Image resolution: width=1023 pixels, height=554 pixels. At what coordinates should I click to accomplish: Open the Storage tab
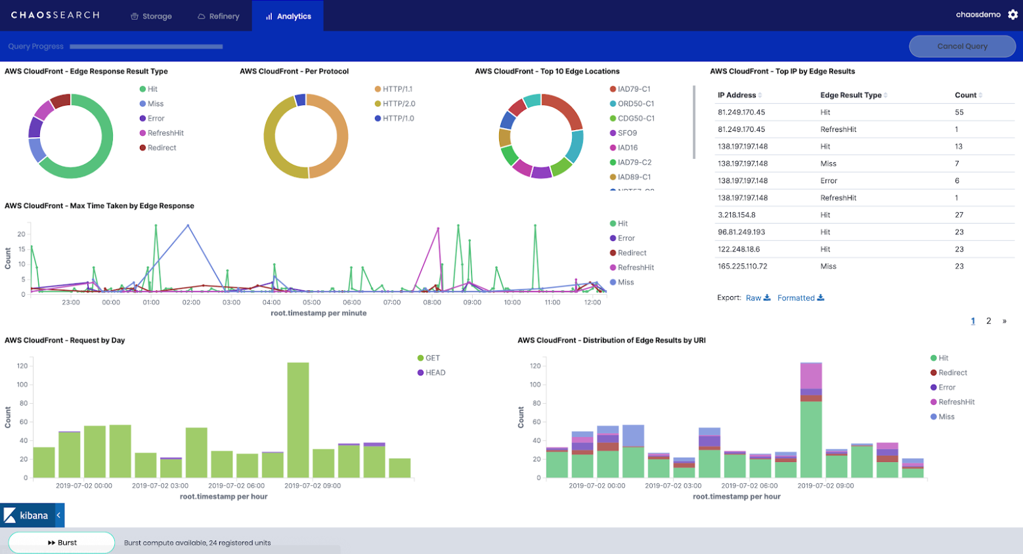click(x=151, y=16)
